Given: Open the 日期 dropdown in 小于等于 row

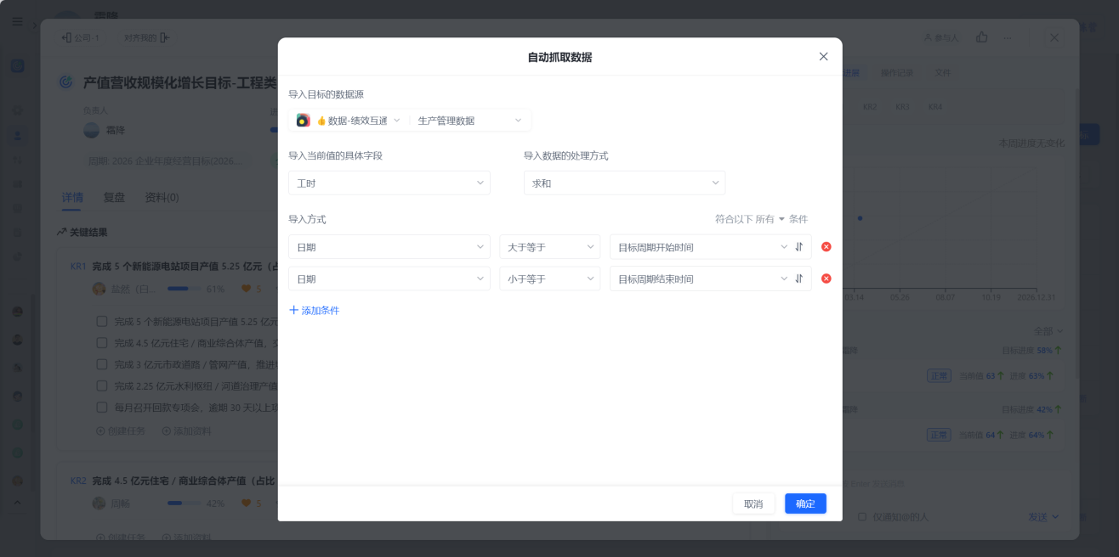Looking at the screenshot, I should point(389,278).
